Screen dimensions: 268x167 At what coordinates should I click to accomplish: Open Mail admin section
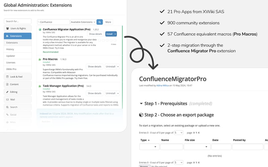point(18,100)
